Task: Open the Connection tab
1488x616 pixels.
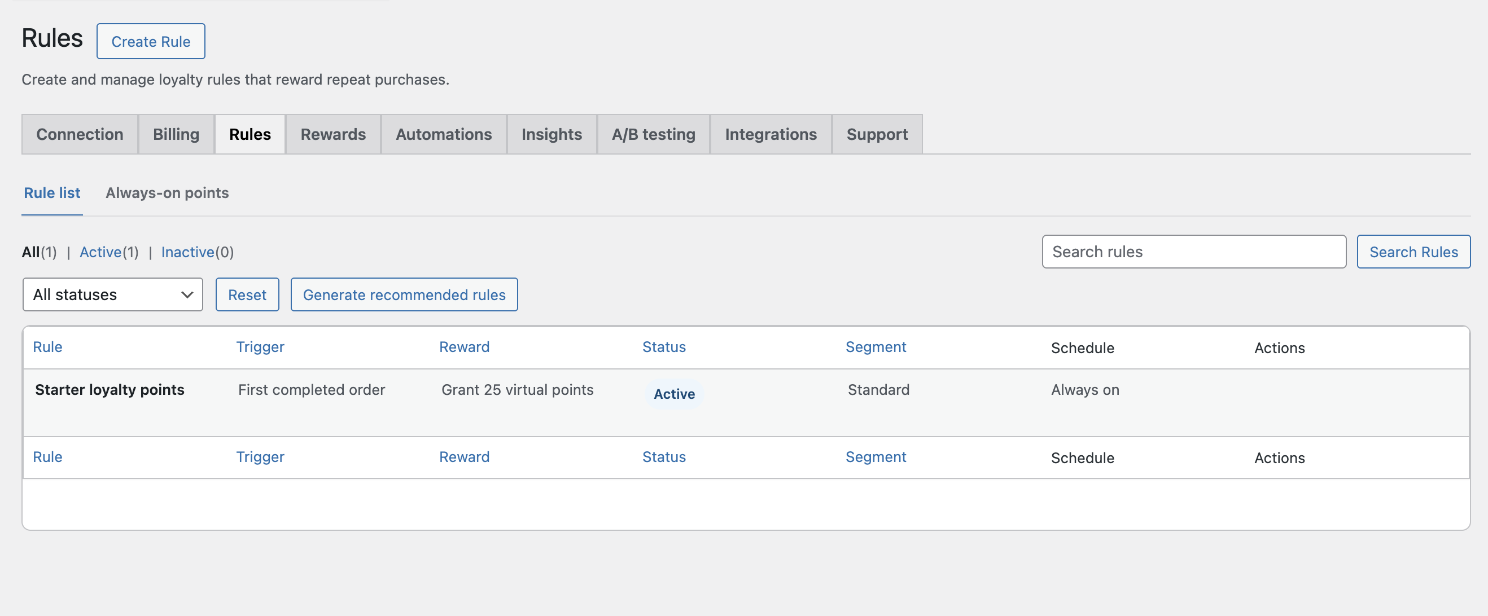Action: [x=80, y=134]
